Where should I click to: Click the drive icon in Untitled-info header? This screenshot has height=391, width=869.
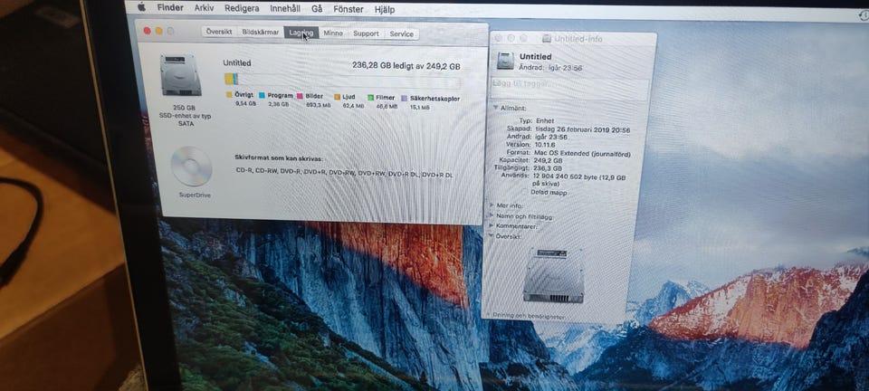[505, 61]
